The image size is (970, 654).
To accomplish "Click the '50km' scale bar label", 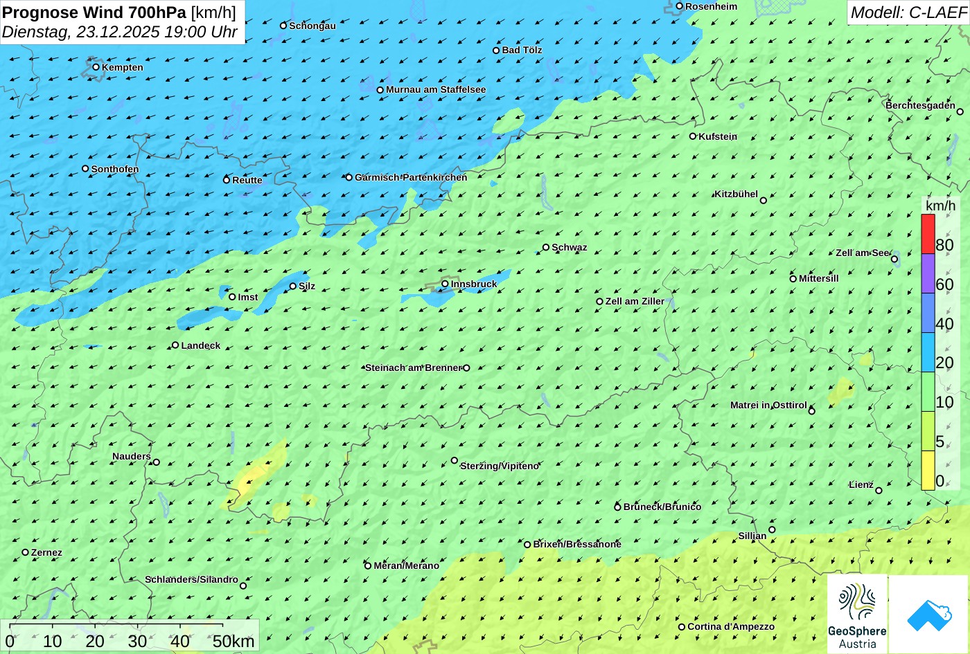I will (x=233, y=642).
